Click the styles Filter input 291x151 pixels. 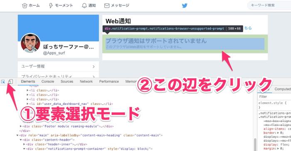(275, 97)
